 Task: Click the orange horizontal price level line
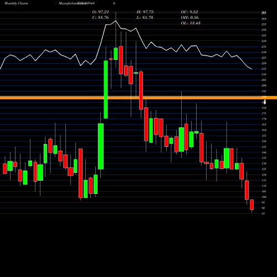tap(138, 98)
